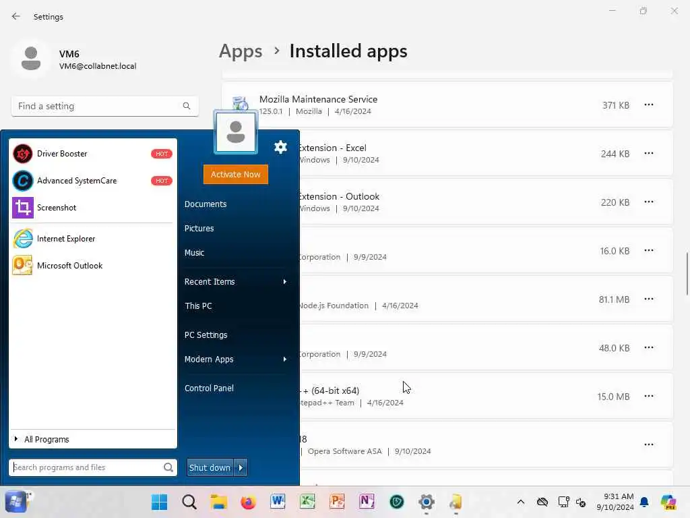Open Driver Booster from start menu
The image size is (690, 518).
click(93, 154)
